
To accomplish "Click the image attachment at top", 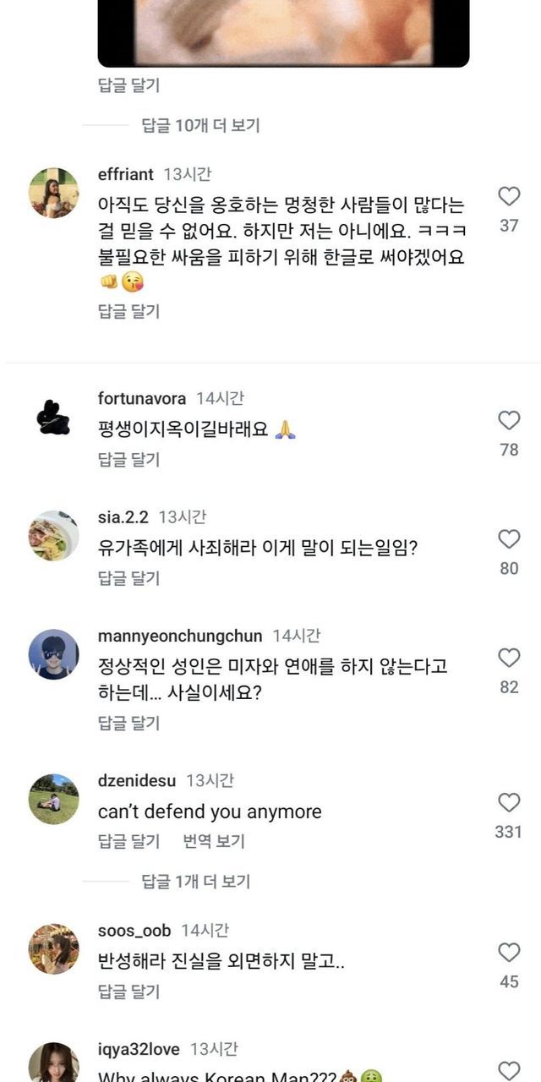I will (283, 33).
